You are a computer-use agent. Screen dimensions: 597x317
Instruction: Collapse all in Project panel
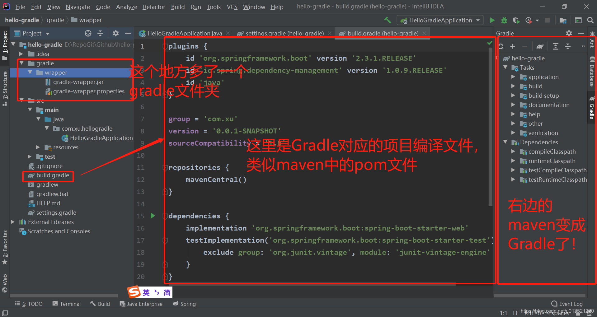(100, 33)
